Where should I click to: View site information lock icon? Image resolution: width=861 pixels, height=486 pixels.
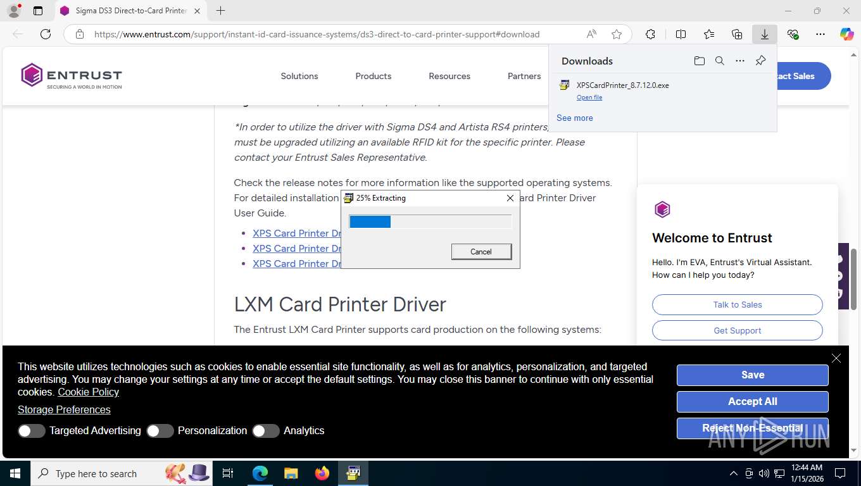point(79,34)
